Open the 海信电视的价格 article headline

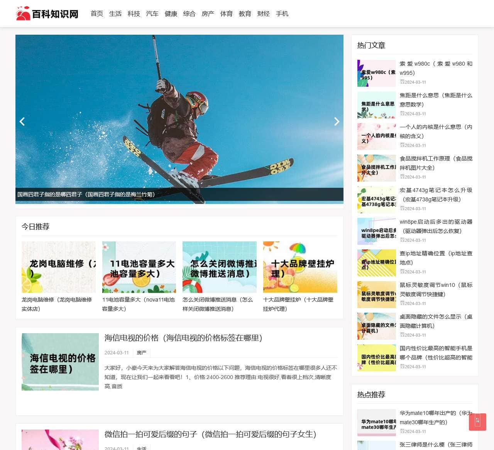tap(183, 338)
